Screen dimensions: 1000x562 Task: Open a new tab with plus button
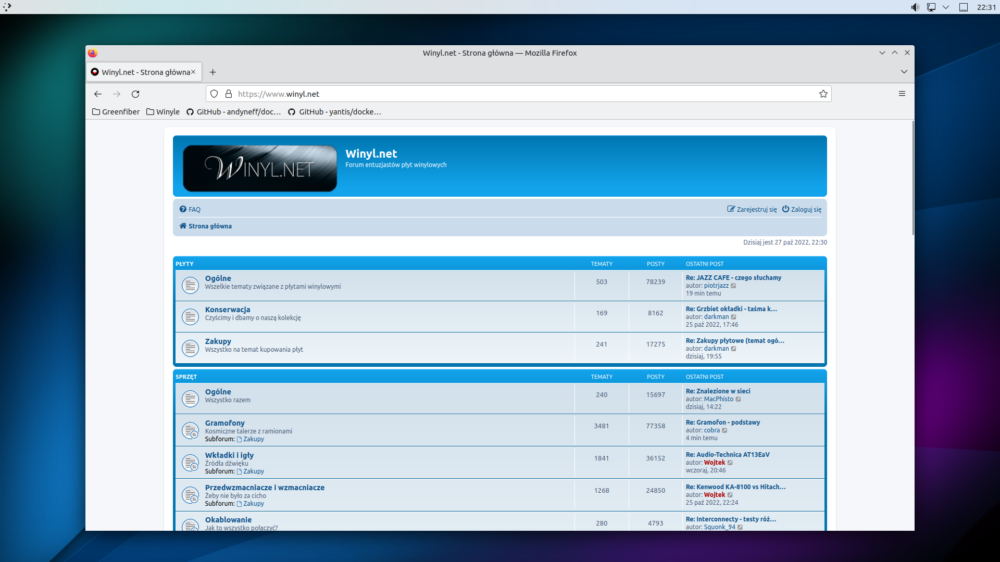(x=213, y=72)
